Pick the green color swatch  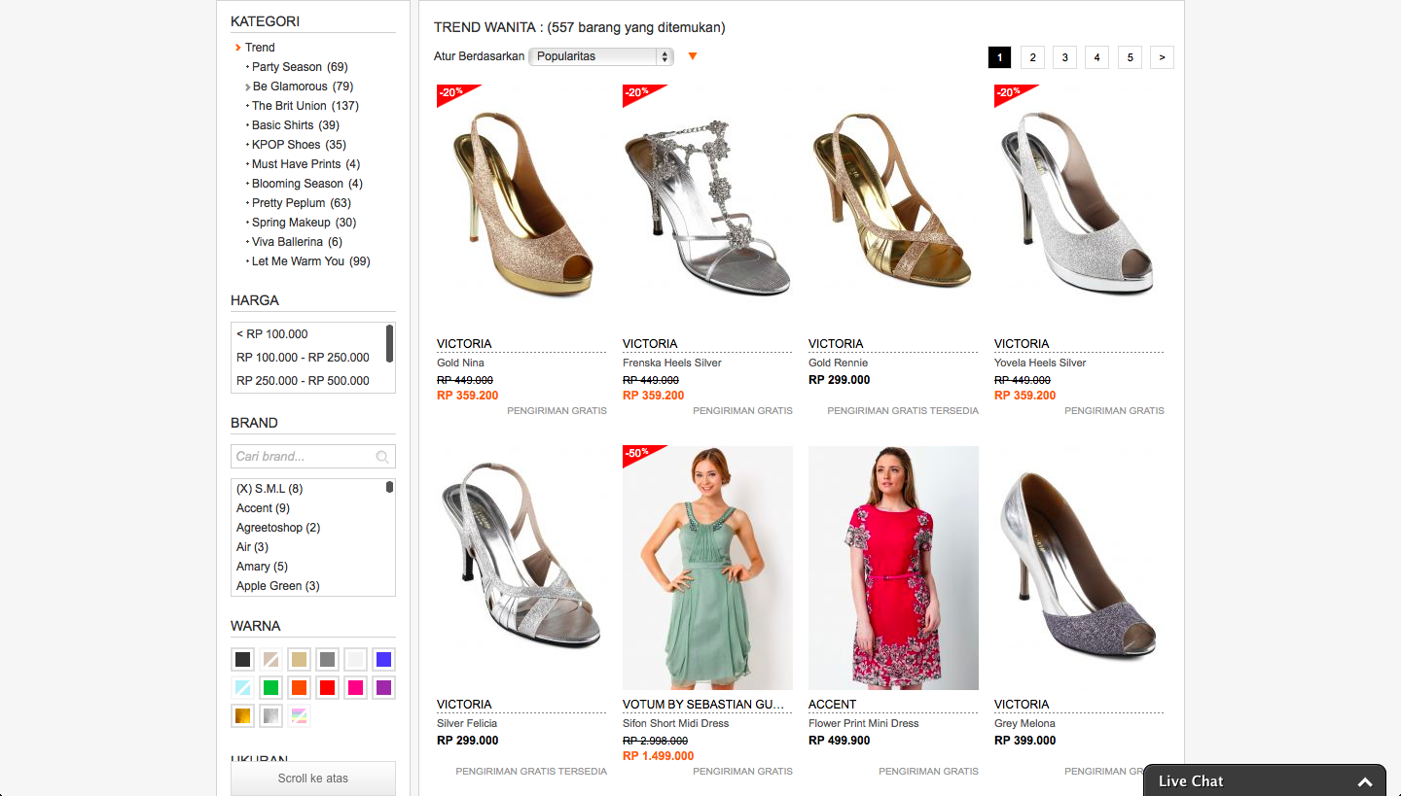pos(271,688)
